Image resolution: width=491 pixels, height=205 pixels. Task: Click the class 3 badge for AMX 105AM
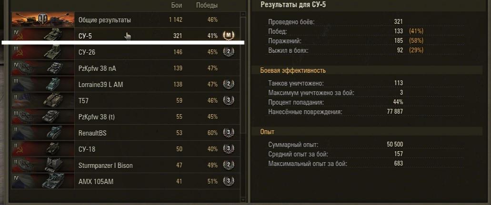click(x=229, y=181)
